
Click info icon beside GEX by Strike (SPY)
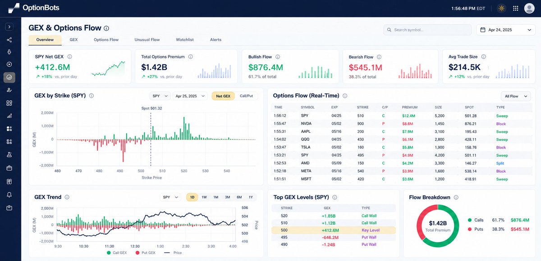(x=92, y=96)
